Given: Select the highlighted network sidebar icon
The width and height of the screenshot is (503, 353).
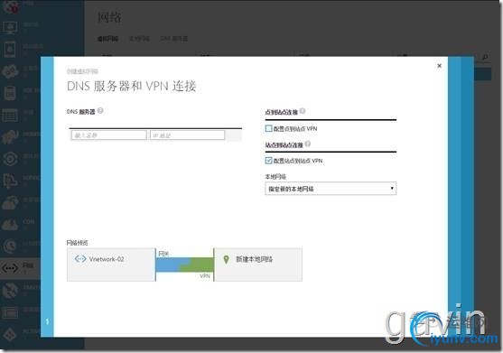Looking at the screenshot, I should click(10, 268).
